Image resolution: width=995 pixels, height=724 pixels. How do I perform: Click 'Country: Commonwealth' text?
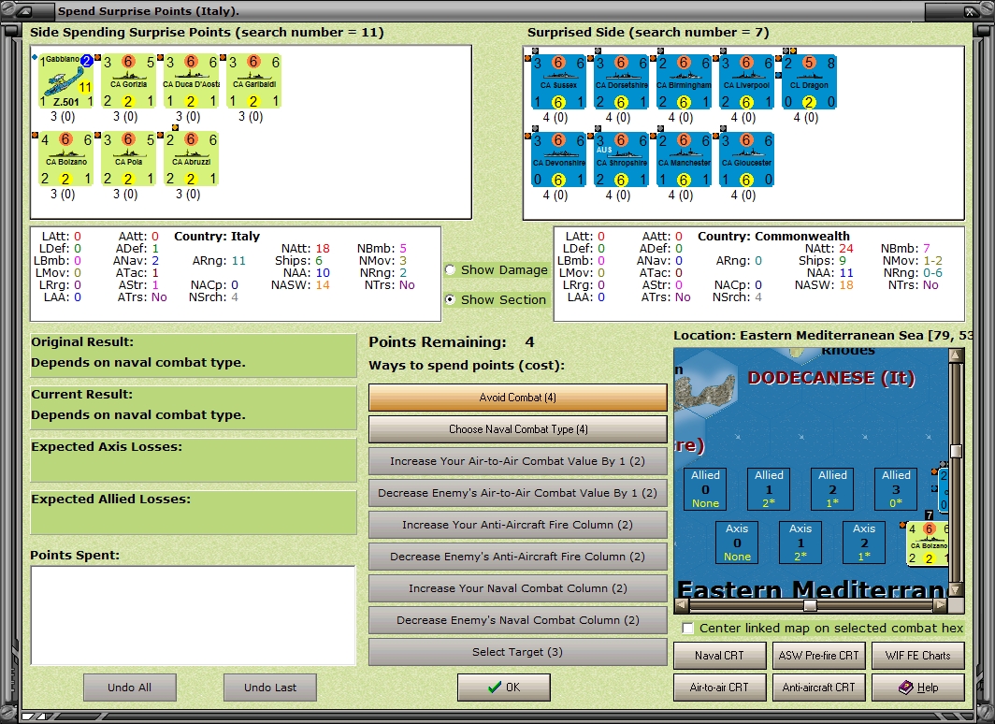773,236
